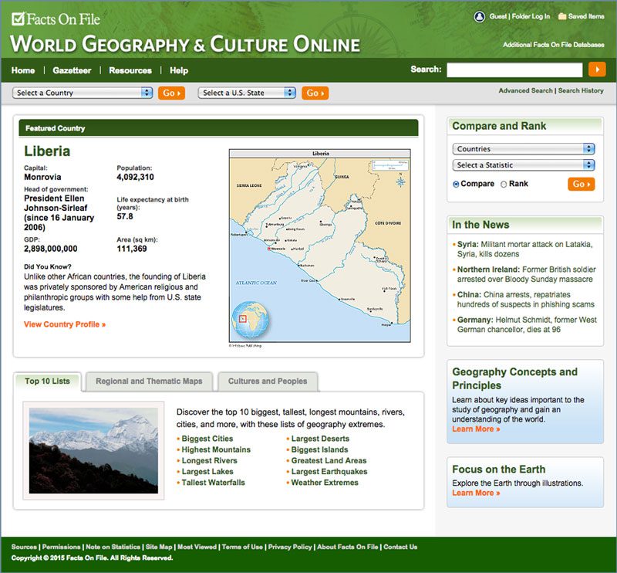Open Search History link

pos(581,90)
